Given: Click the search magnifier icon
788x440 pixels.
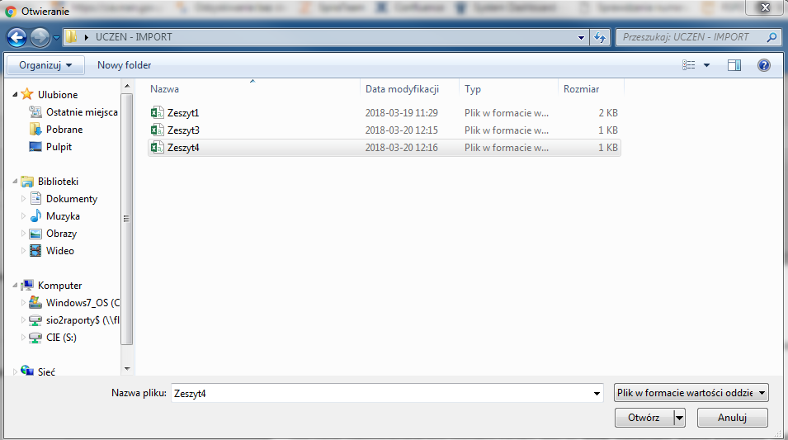Looking at the screenshot, I should 771,37.
